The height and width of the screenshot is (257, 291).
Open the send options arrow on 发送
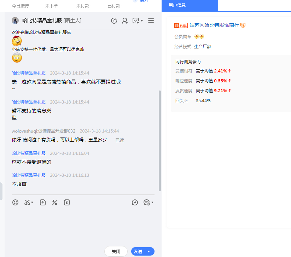click(149, 252)
